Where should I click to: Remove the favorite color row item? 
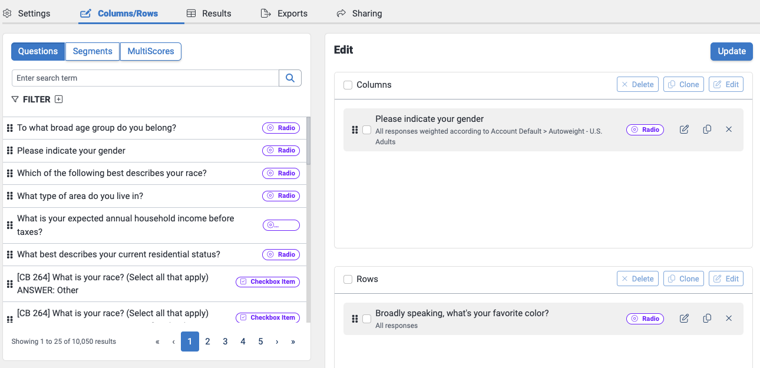point(729,319)
